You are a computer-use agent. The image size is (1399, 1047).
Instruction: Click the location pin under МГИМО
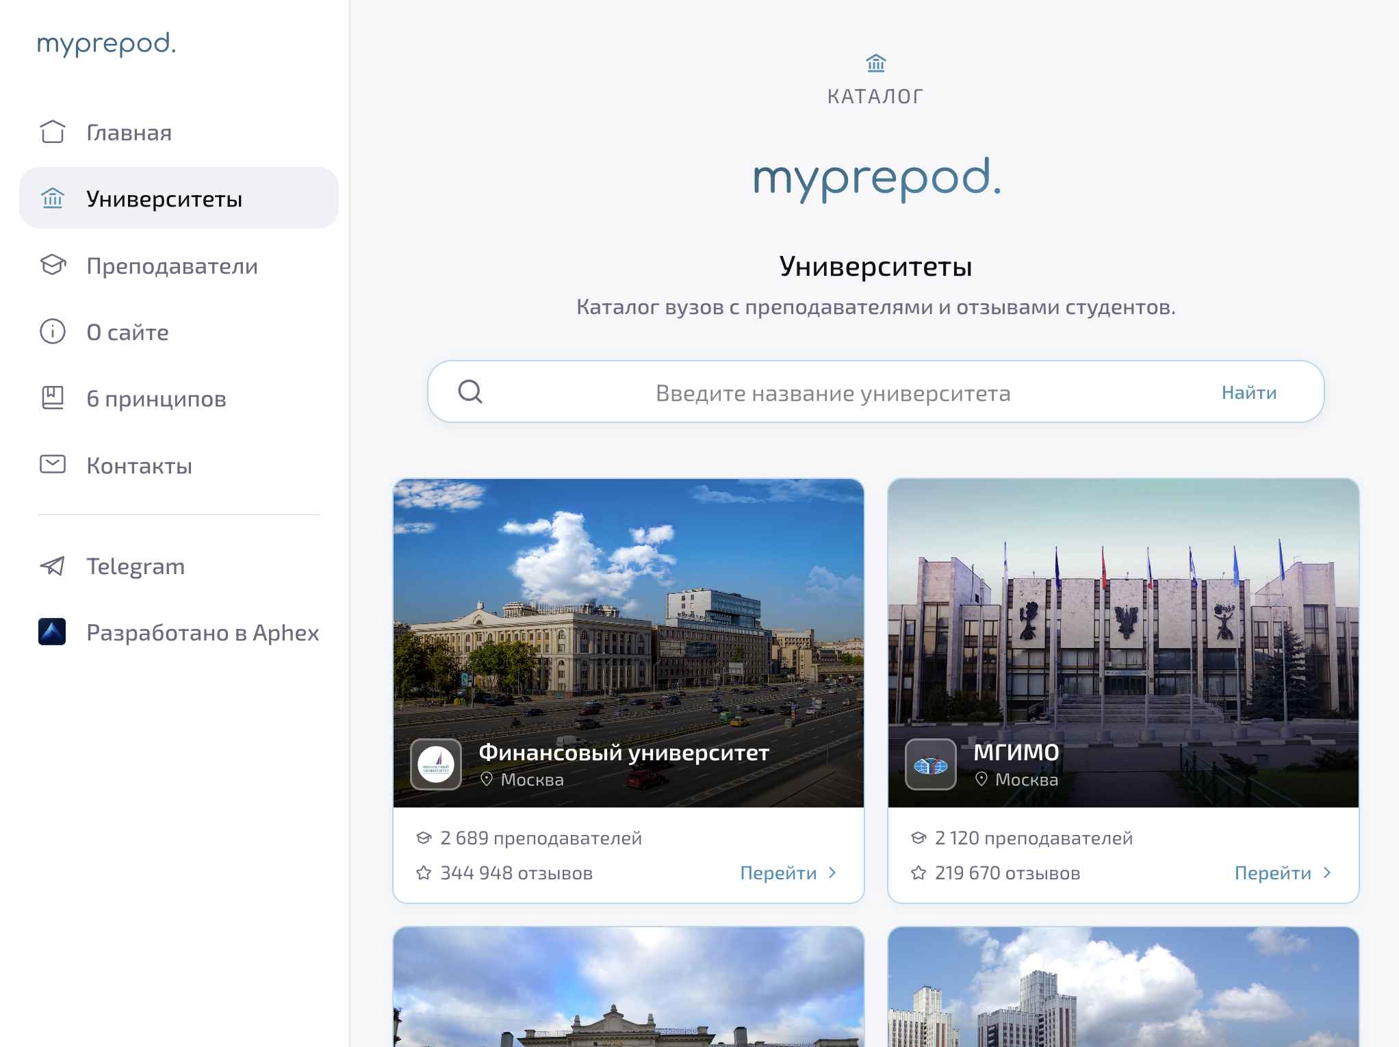[981, 779]
